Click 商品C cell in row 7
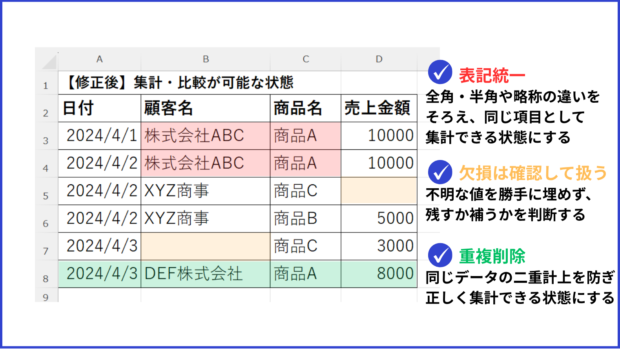Viewport: 620px width, 349px height. click(x=306, y=246)
